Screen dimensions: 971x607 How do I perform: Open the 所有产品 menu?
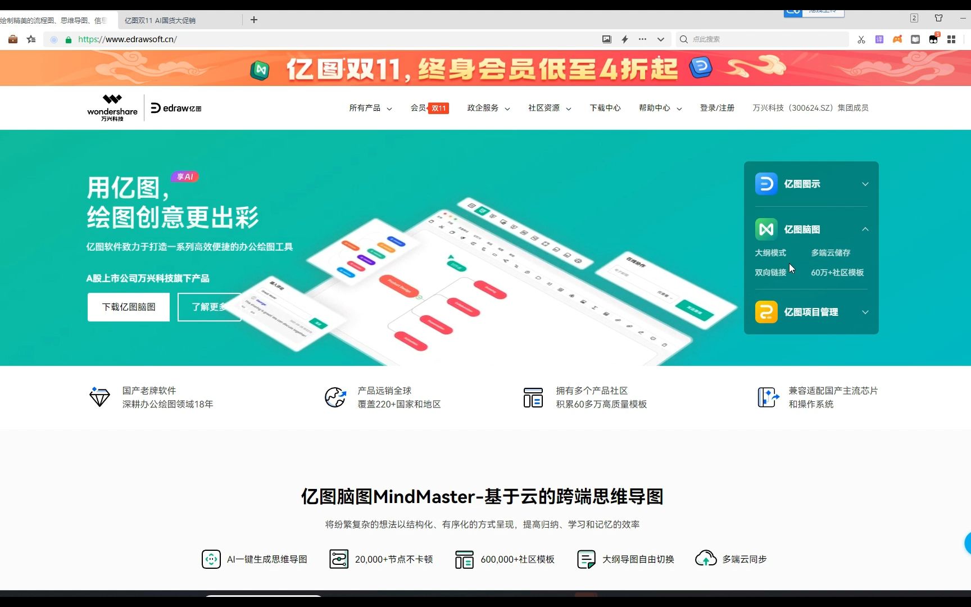[x=370, y=108]
